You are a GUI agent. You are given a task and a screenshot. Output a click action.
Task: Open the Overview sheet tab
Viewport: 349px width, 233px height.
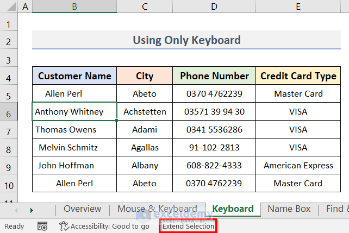[x=82, y=209]
